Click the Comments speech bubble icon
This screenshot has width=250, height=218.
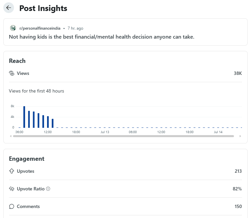tap(12, 206)
